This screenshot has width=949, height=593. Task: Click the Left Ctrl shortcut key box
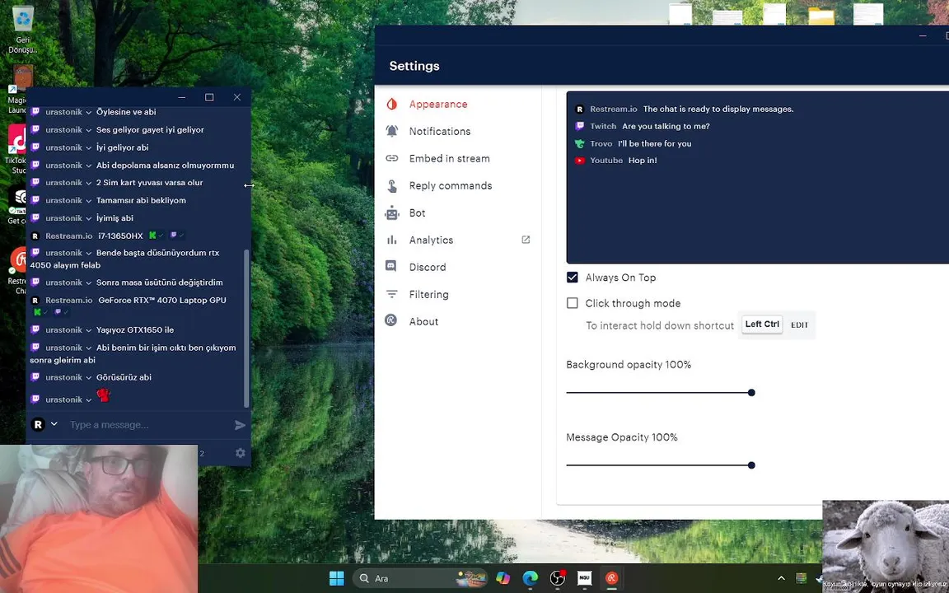click(x=762, y=325)
